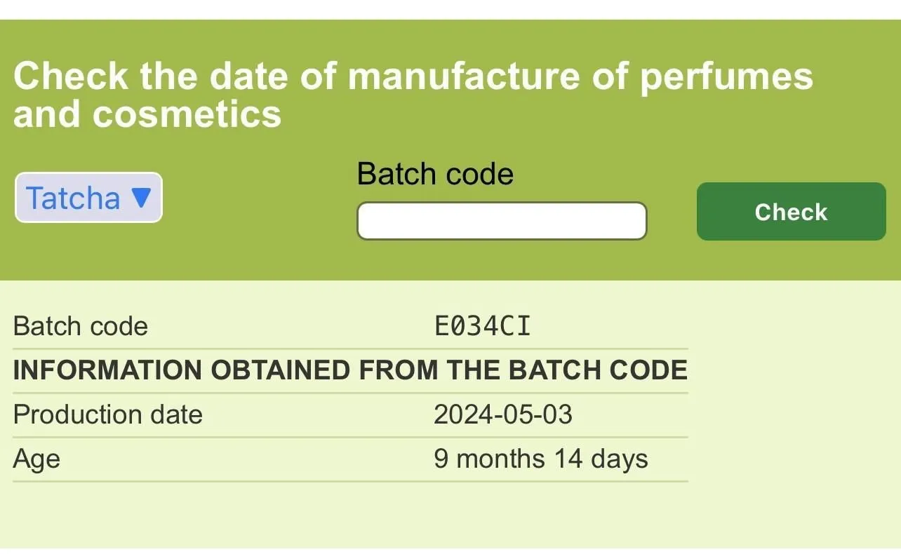Select the E034CI batch code value
The height and width of the screenshot is (554, 901).
point(483,327)
